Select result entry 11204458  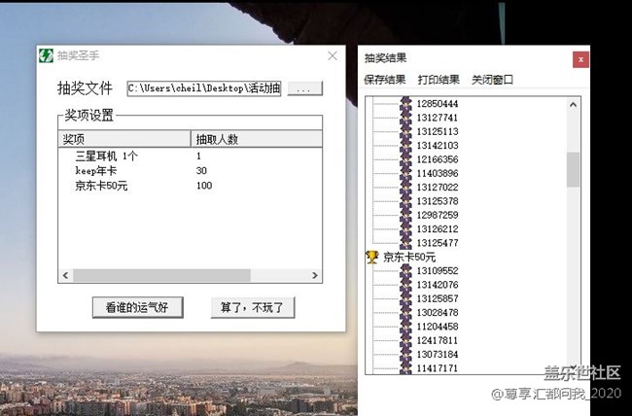point(438,327)
